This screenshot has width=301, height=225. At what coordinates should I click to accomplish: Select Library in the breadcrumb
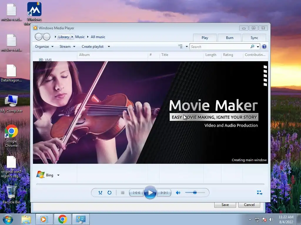click(x=64, y=37)
